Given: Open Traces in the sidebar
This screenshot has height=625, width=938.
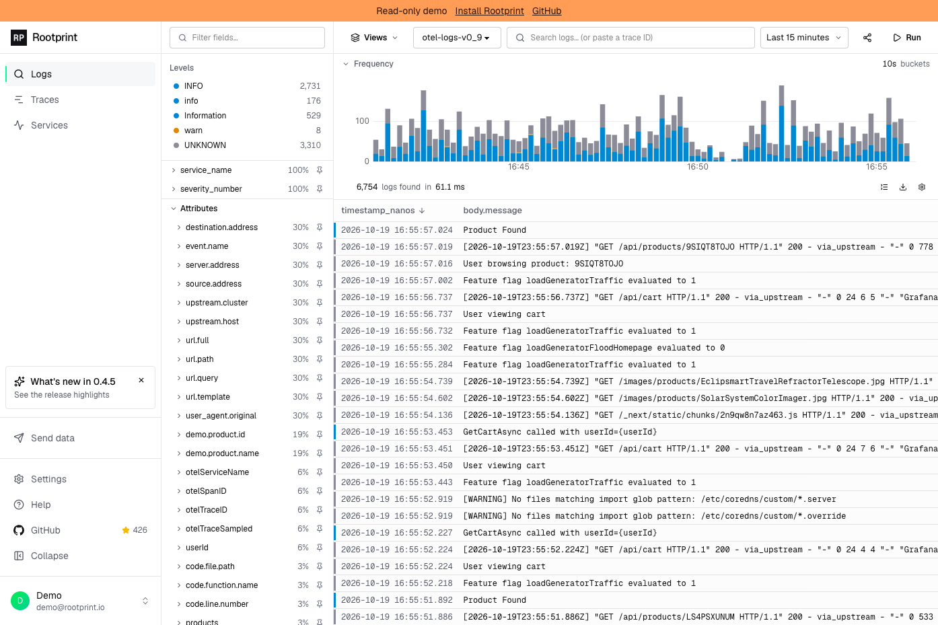Looking at the screenshot, I should pos(80,100).
